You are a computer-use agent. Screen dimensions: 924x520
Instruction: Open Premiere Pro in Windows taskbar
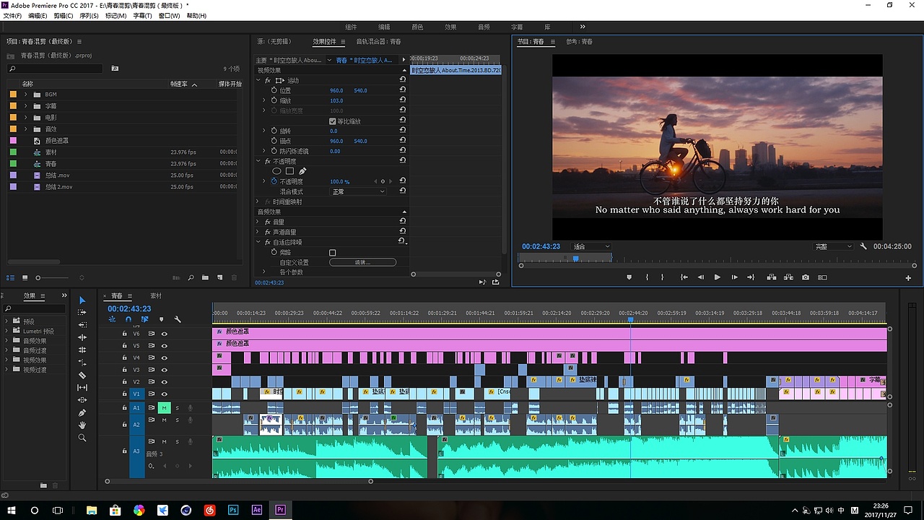(280, 510)
